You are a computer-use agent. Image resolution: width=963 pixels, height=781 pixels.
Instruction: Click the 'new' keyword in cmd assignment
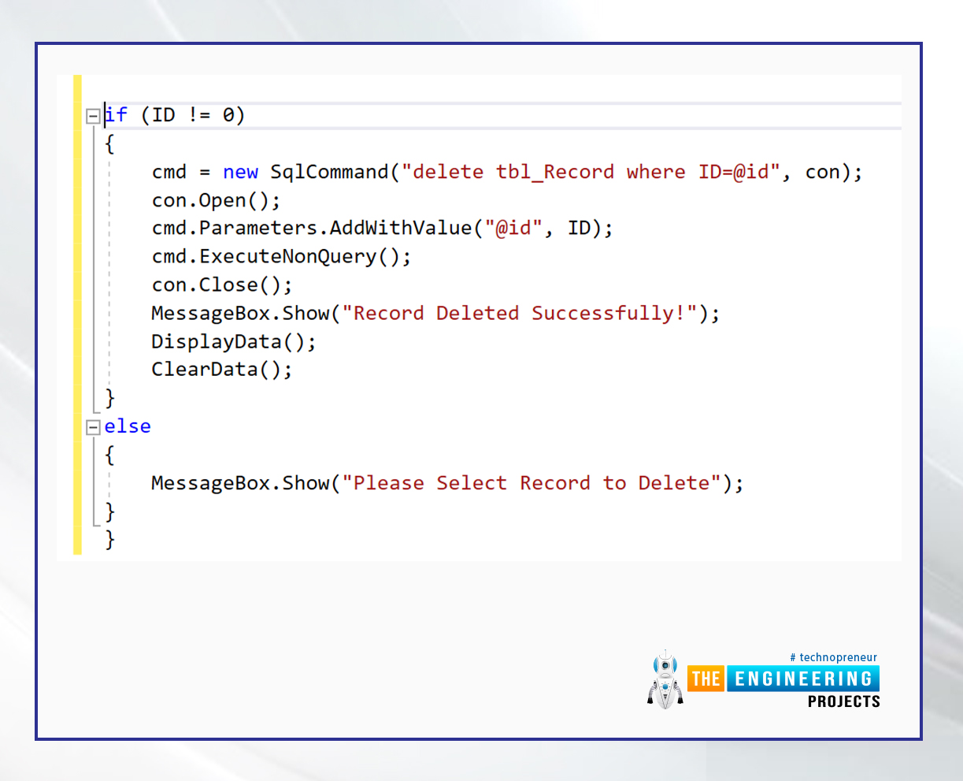pyautogui.click(x=240, y=172)
